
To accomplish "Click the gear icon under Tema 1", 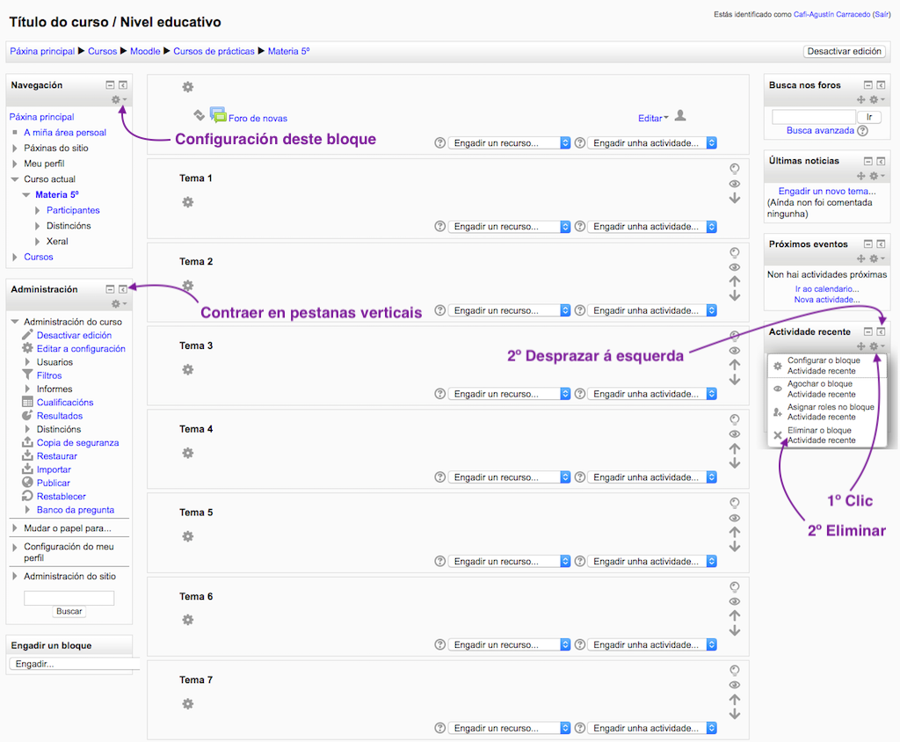I will coord(187,202).
